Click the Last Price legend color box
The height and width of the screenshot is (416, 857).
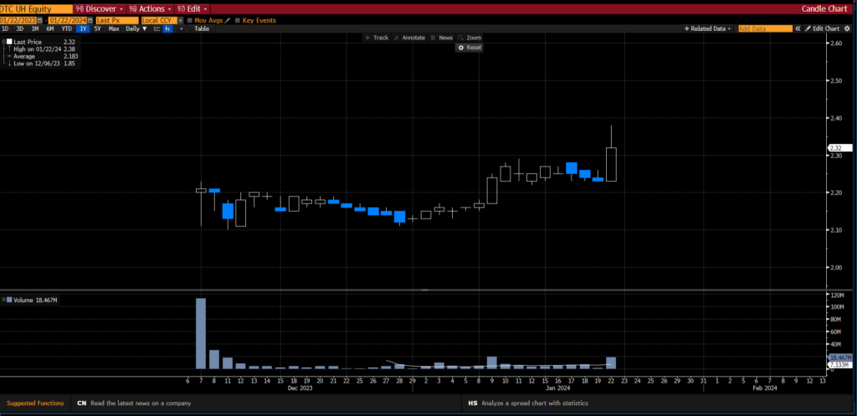coord(9,42)
